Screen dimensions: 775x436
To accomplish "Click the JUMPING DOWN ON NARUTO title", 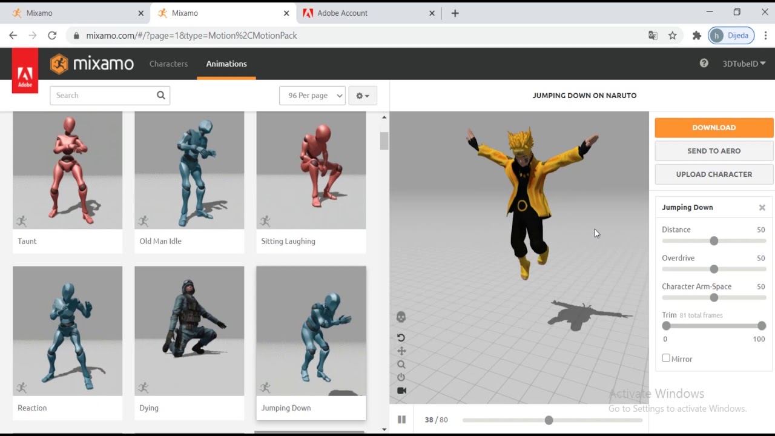I will point(584,96).
